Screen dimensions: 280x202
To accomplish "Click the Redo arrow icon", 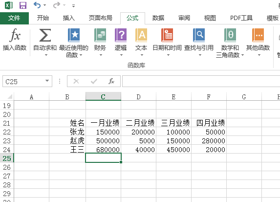I will [x=57, y=5].
